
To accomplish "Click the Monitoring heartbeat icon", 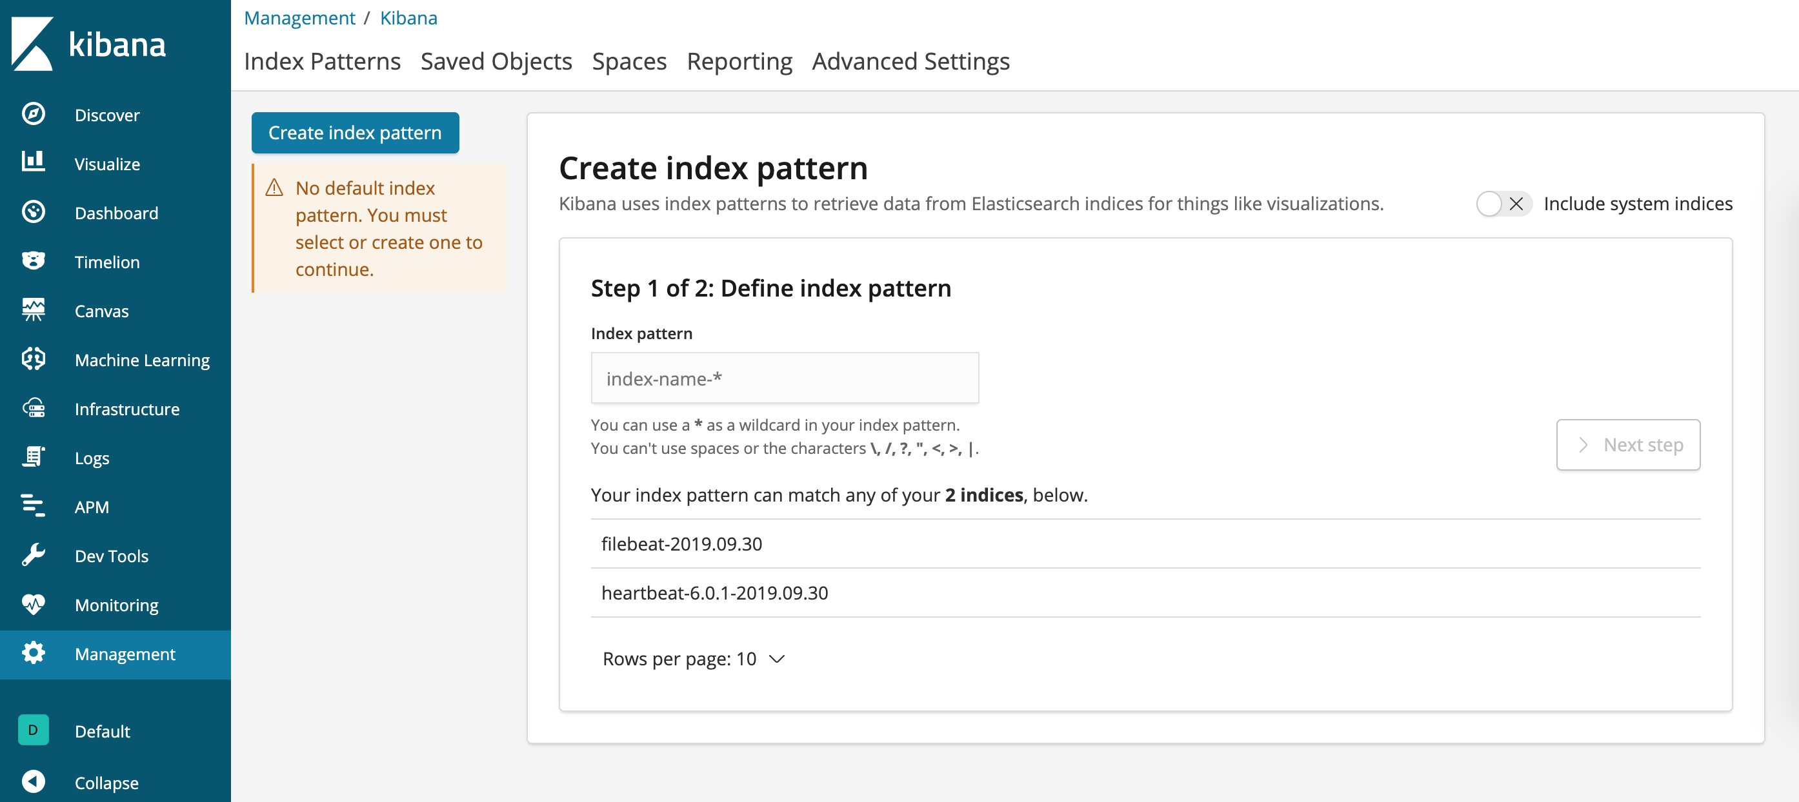I will point(33,604).
